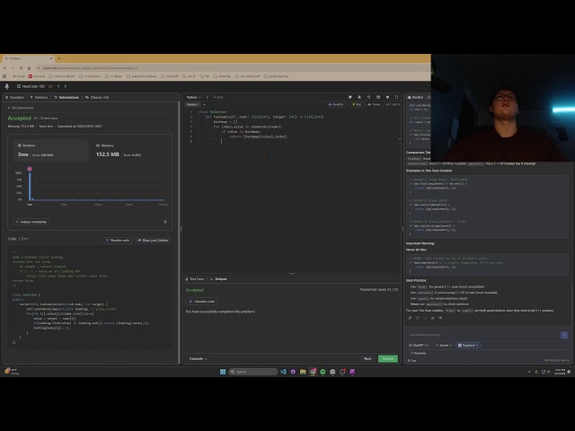Click the Hint button
Viewport: 575px width, 431px height.
(357, 104)
